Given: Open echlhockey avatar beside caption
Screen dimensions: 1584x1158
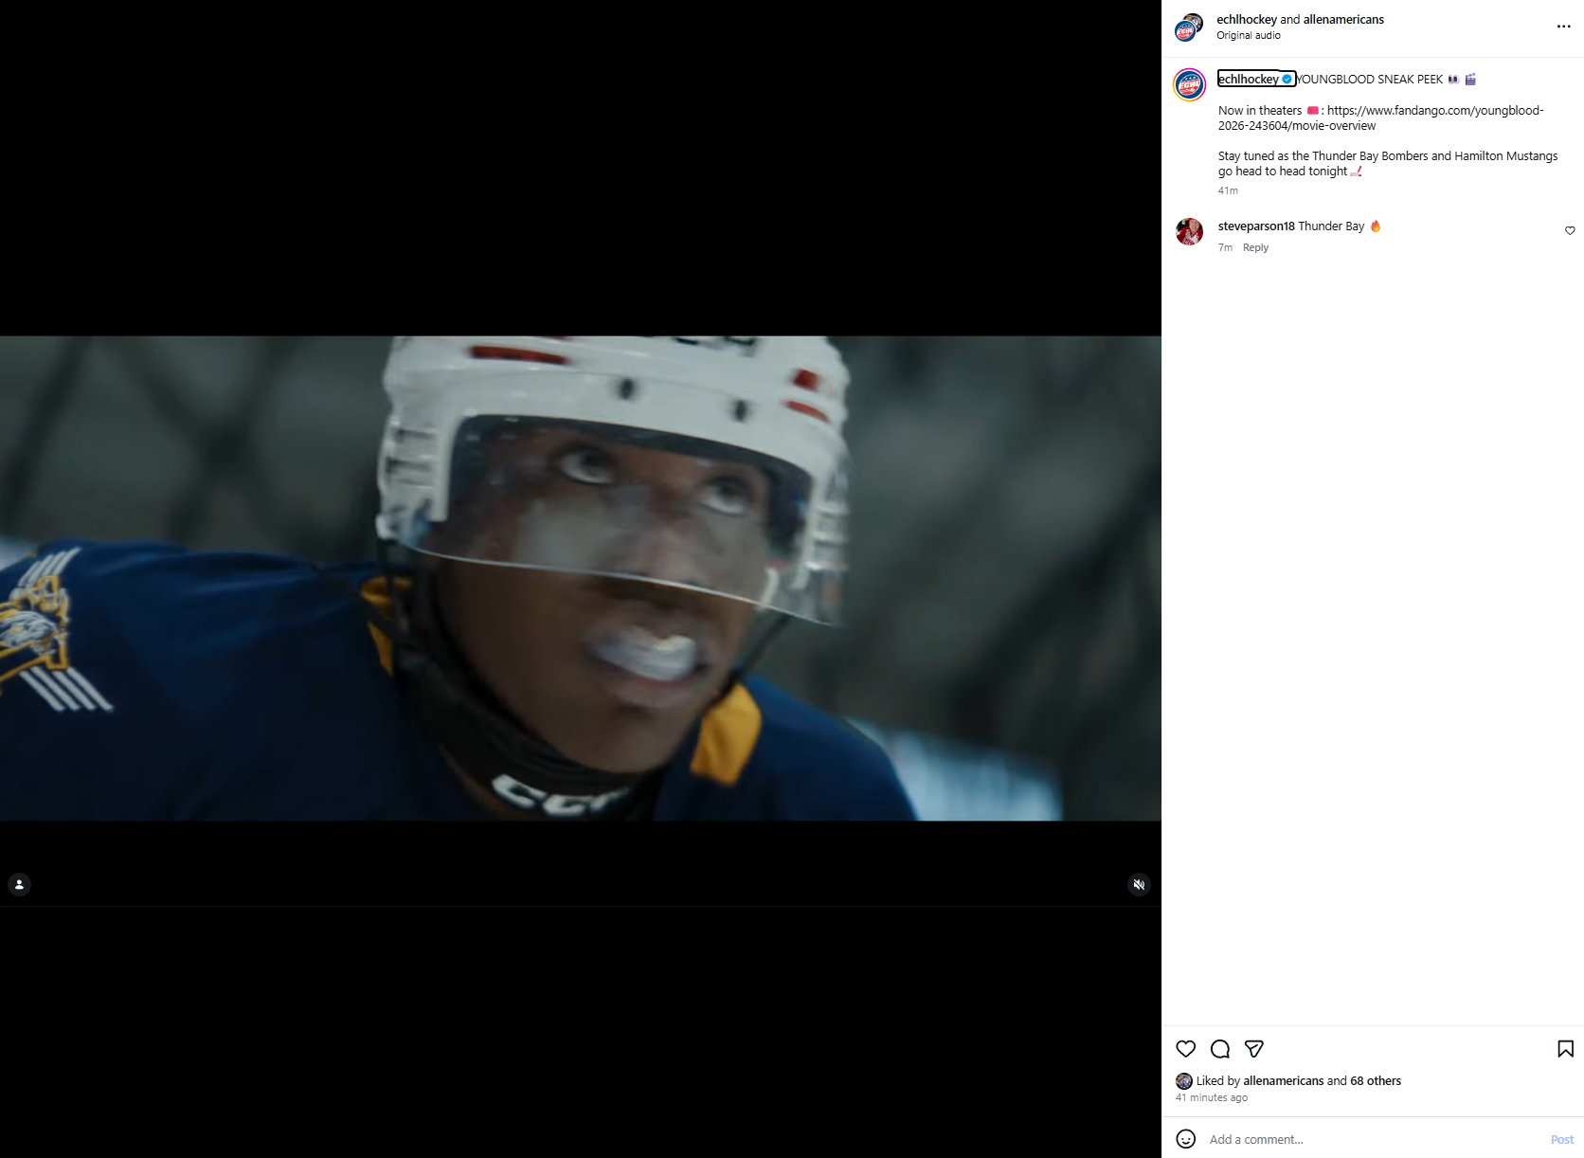Looking at the screenshot, I should 1190,85.
